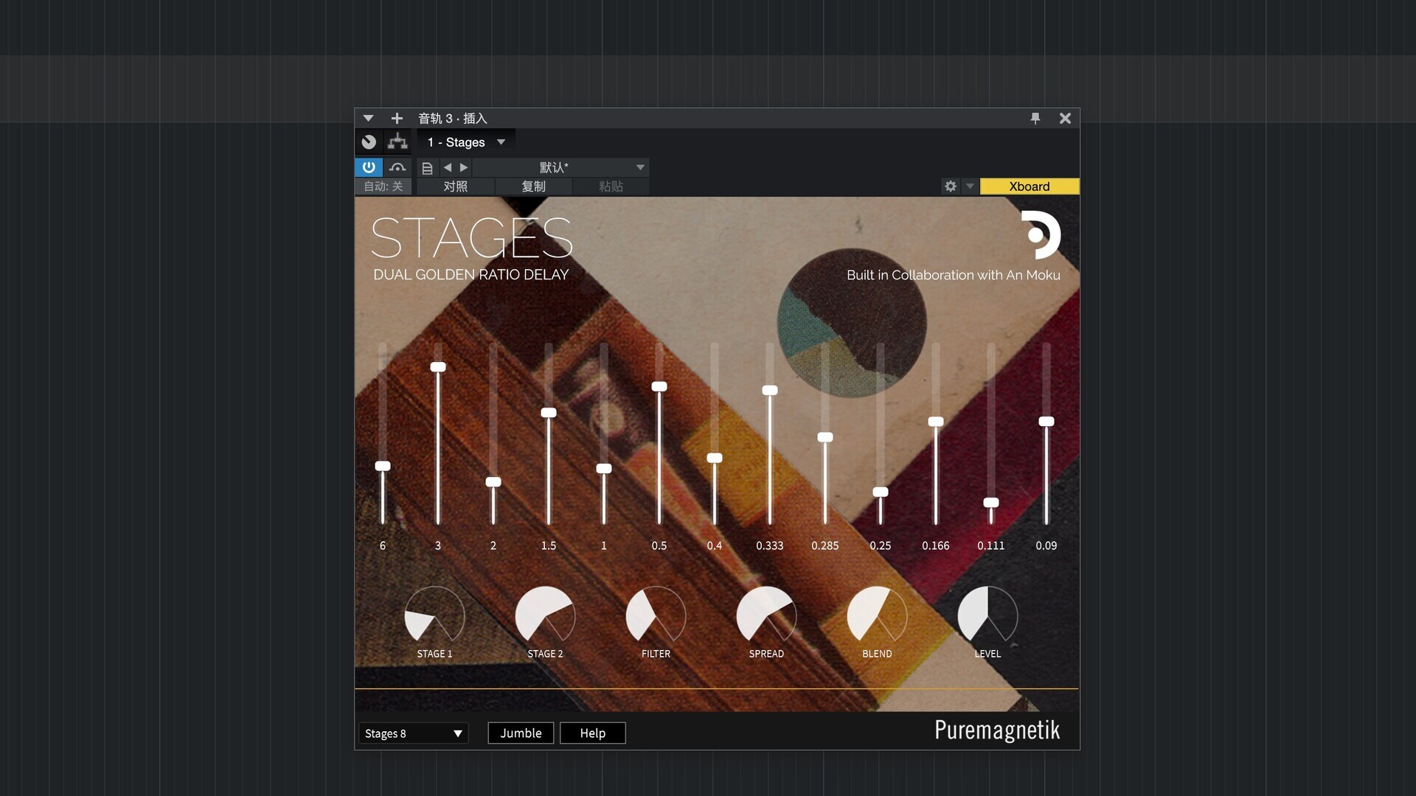Open the plugin window menu triangle

pyautogui.click(x=368, y=118)
